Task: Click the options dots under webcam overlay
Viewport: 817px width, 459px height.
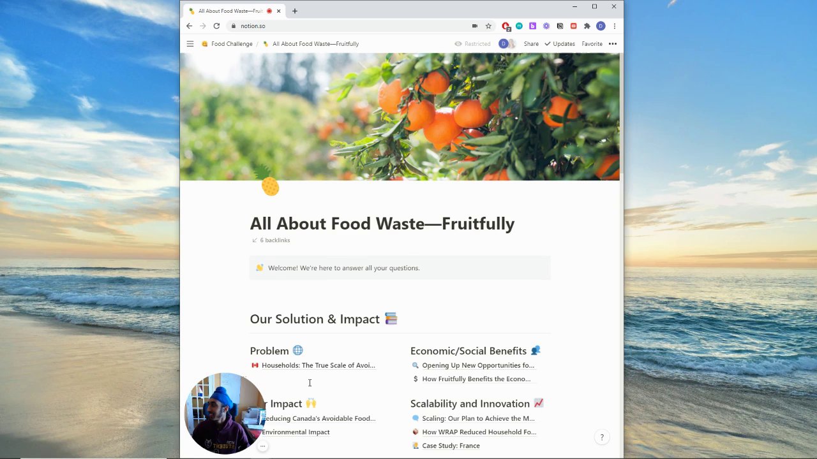Action: tap(262, 447)
